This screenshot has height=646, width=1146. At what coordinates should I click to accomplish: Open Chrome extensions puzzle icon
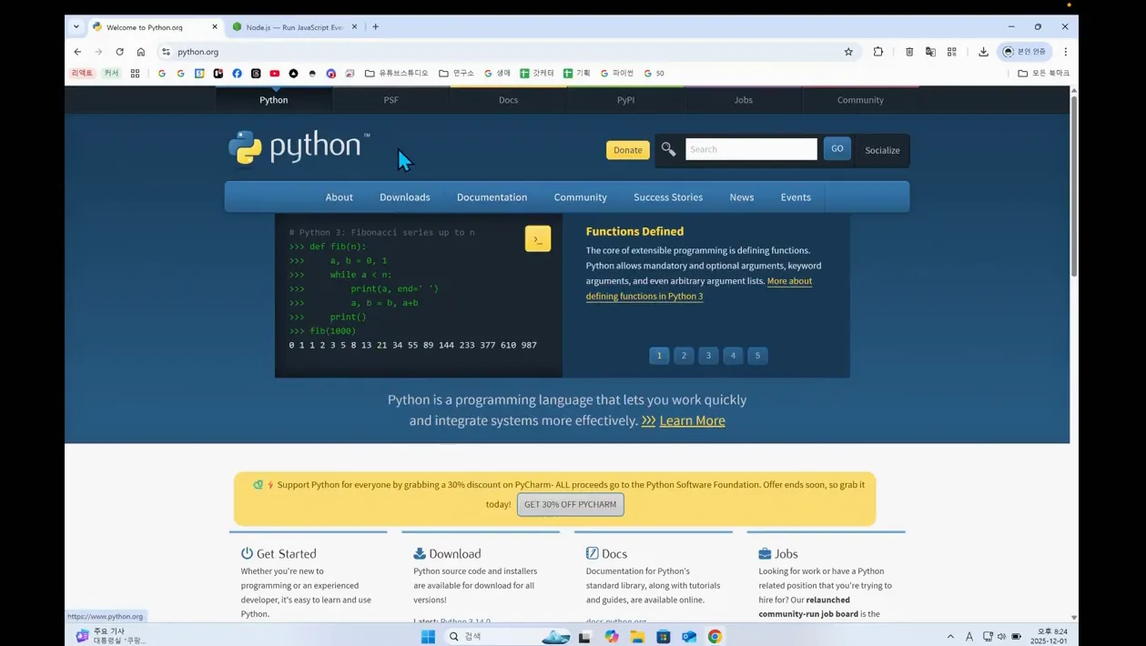click(878, 52)
